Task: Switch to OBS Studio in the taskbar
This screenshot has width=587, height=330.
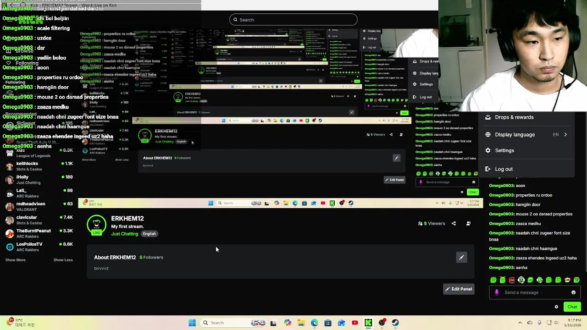Action: pos(382,323)
